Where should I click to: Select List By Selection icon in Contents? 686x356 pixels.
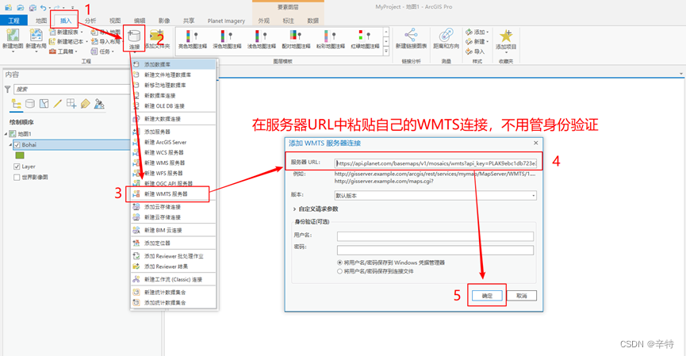[44, 104]
